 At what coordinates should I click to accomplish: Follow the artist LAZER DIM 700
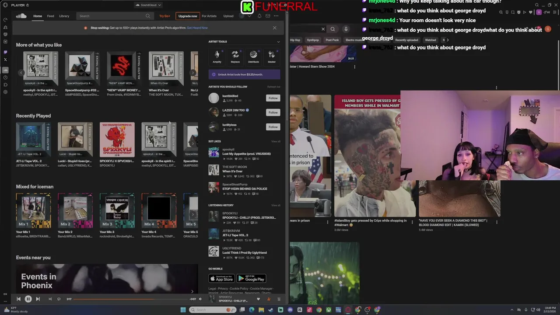click(273, 112)
